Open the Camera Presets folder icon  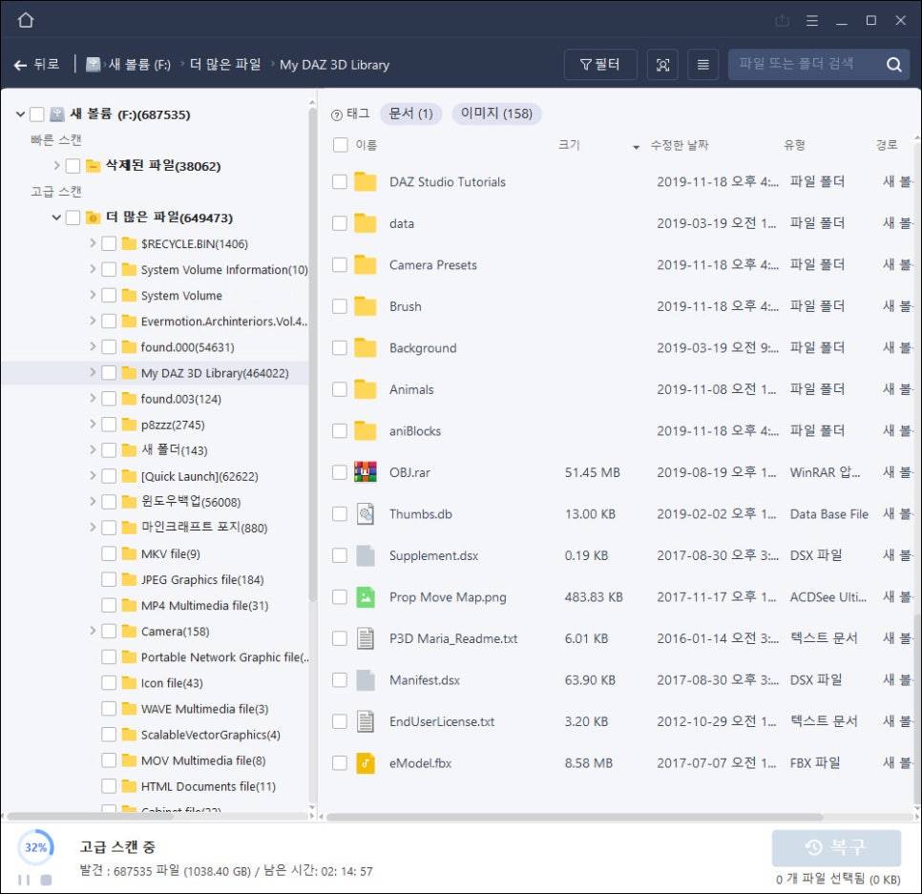pyautogui.click(x=366, y=264)
